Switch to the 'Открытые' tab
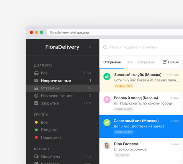Screen dimensions: 183x164 coord(112,62)
